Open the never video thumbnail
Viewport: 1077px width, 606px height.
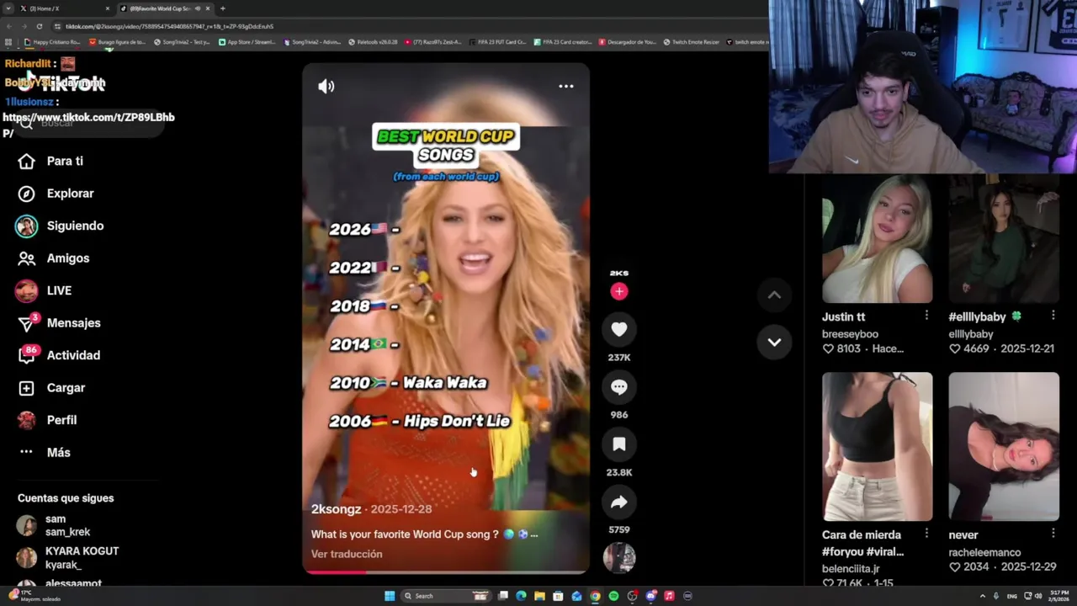[x=1004, y=447]
